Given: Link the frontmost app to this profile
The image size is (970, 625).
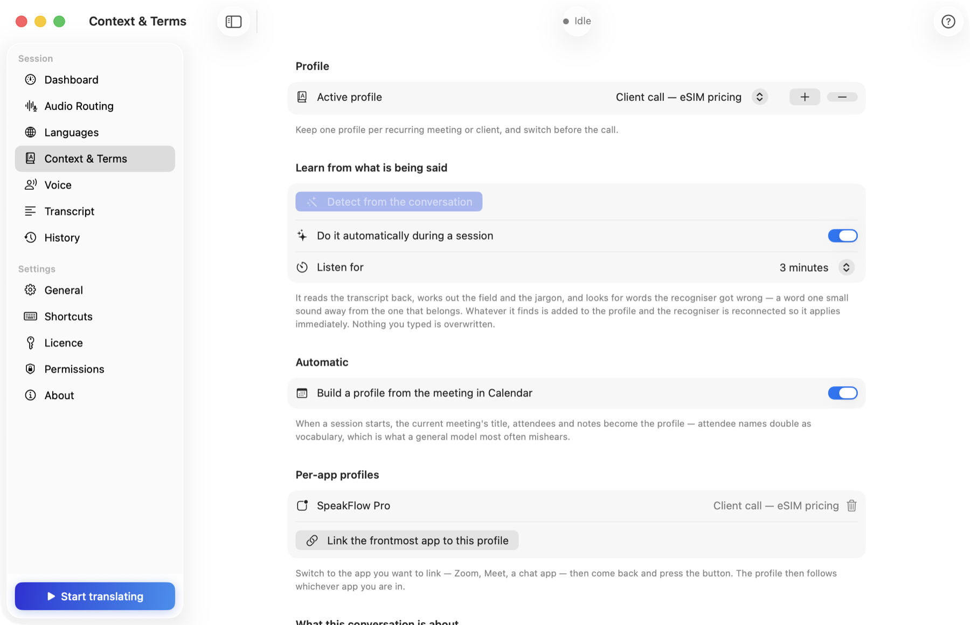Looking at the screenshot, I should (x=407, y=541).
